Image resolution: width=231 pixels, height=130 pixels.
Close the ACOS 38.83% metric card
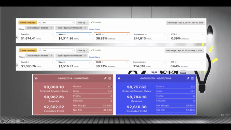127,35
